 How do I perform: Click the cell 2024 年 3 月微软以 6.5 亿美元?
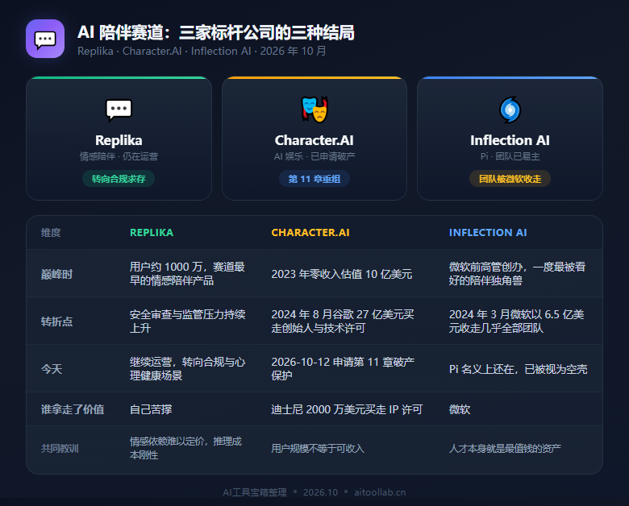point(516,321)
